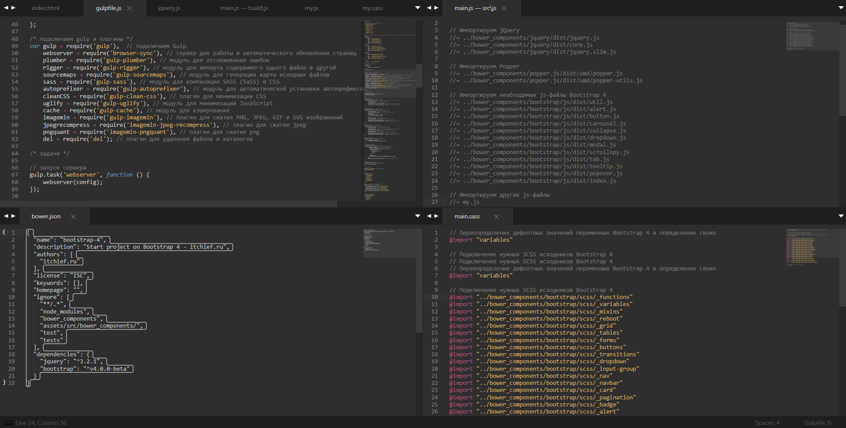Viewport: 846px width, 428px height.
Task: Click previous-tab arrow in main.js src pane
Action: coord(429,8)
